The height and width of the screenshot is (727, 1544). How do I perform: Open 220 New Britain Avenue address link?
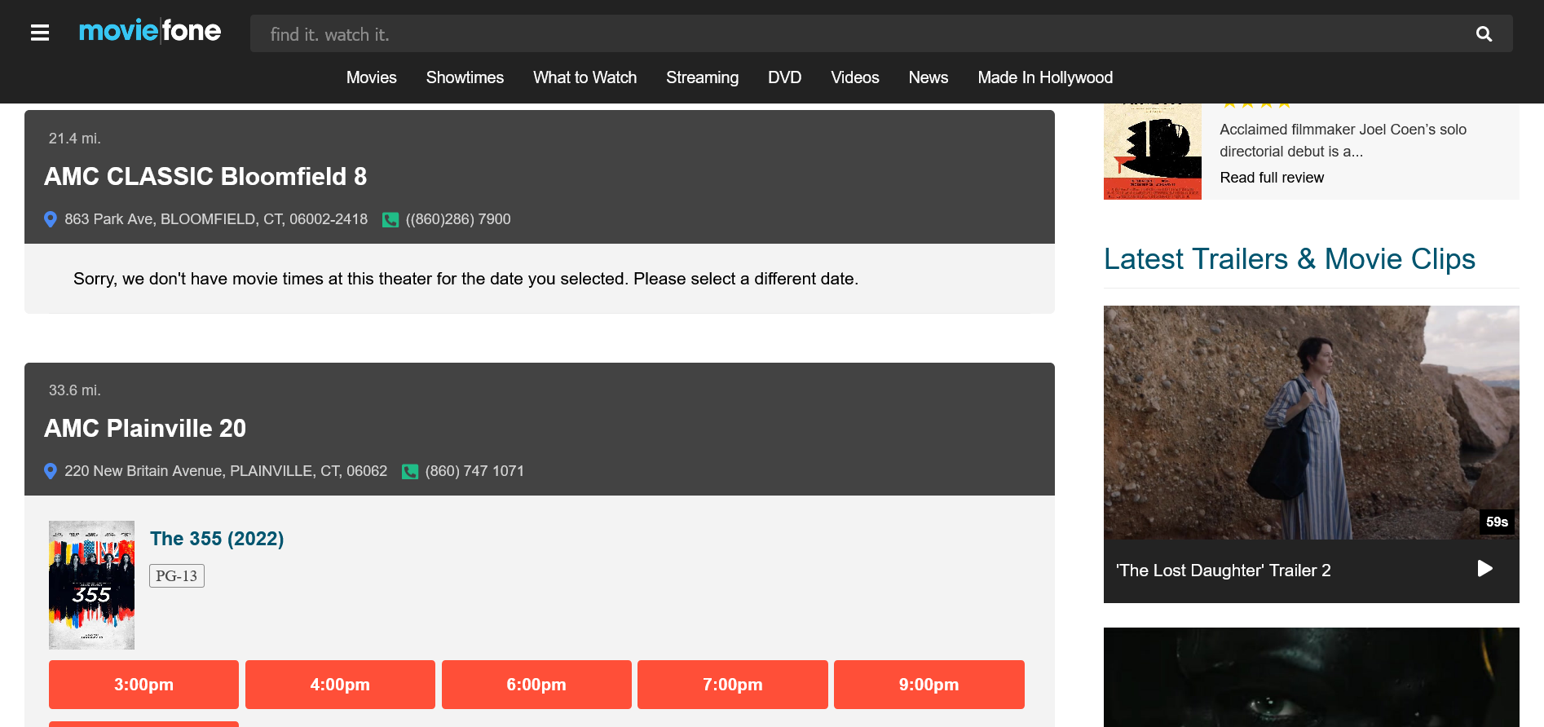point(226,471)
